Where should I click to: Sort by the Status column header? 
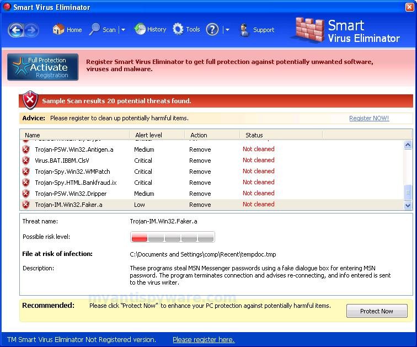[x=281, y=135]
